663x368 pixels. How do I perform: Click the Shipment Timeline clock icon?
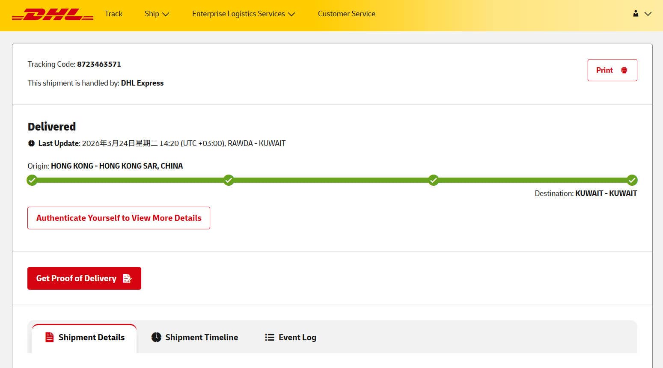(x=156, y=337)
